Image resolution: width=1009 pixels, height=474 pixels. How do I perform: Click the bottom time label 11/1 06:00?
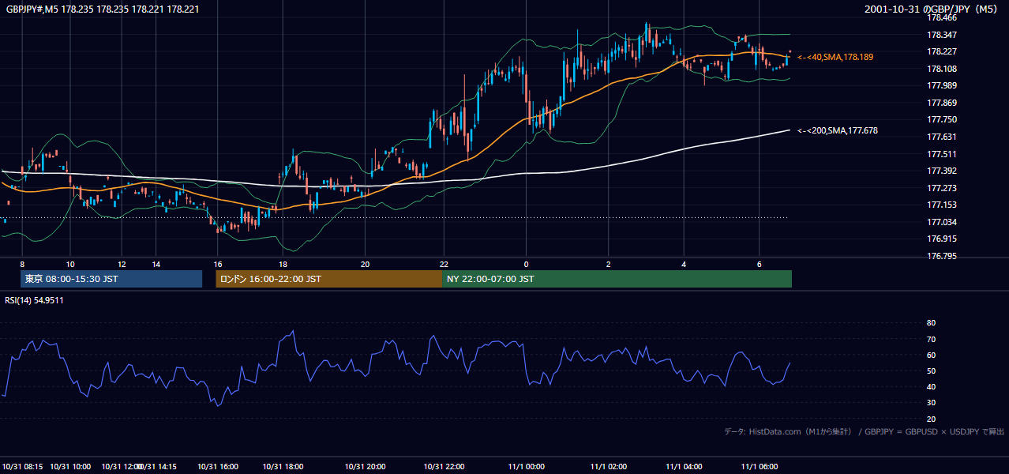[x=760, y=466]
